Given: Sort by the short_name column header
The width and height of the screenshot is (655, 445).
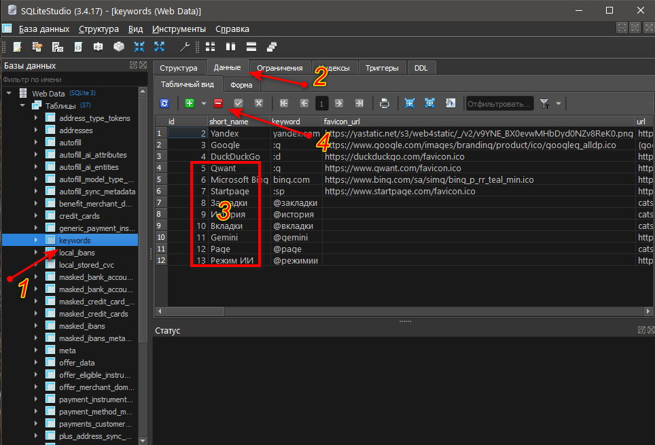Looking at the screenshot, I should click(x=239, y=122).
